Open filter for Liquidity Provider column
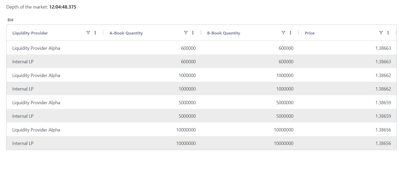 click(x=88, y=33)
